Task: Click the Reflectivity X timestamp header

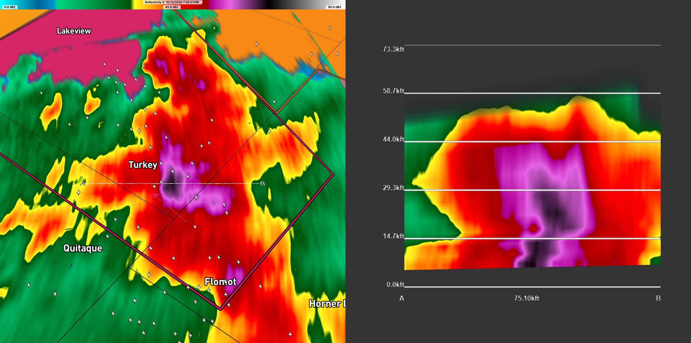Action: pyautogui.click(x=172, y=2)
